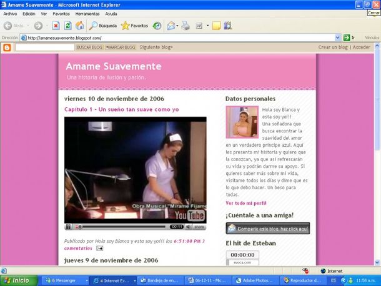381x286 pixels.
Task: Click 'Comparte este blog, haz click aquí' banner
Action: click(x=268, y=229)
